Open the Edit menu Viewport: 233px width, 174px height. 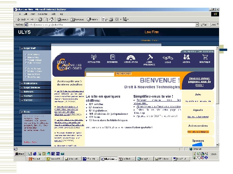pos(26,14)
